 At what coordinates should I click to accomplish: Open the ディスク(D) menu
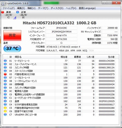click(x=57, y=8)
